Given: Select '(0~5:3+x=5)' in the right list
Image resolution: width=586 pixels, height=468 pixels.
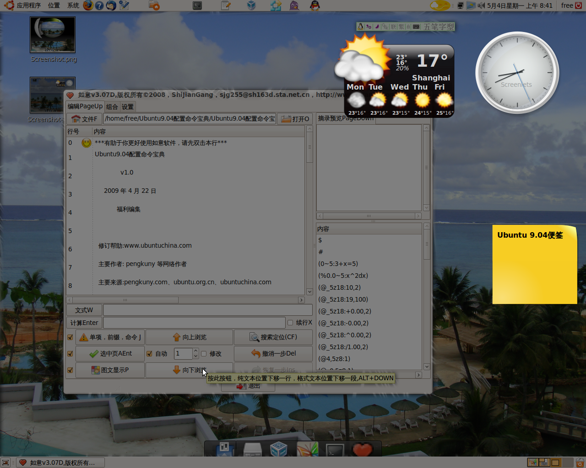Looking at the screenshot, I should click(x=369, y=264).
